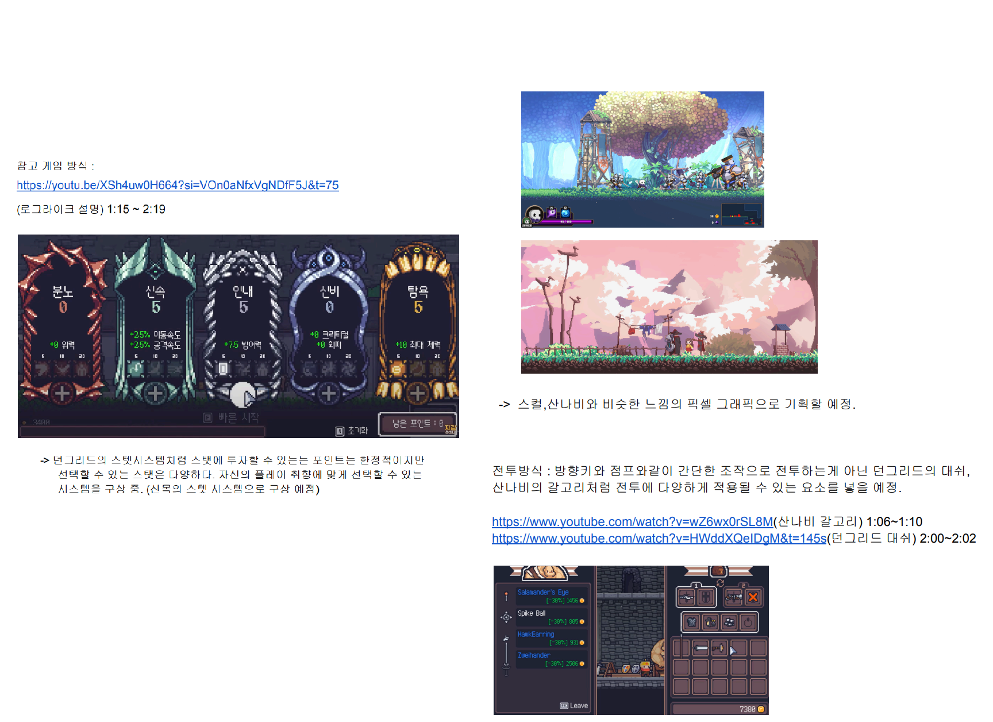This screenshot has width=993, height=722.
Task: Click the plus button under 신속 card
Action: tap(155, 394)
